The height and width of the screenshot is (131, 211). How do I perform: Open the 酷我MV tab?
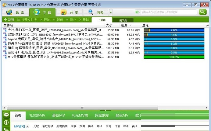pyautogui.click(x=122, y=115)
